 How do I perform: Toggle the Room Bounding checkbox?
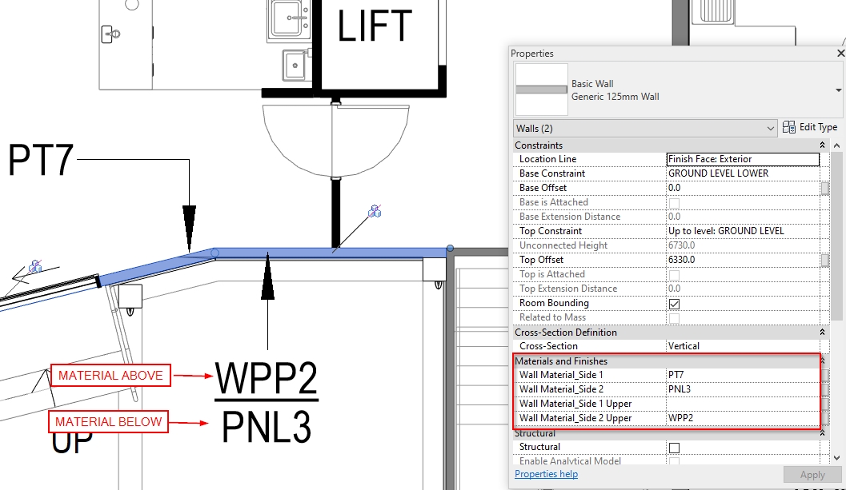pyautogui.click(x=675, y=304)
